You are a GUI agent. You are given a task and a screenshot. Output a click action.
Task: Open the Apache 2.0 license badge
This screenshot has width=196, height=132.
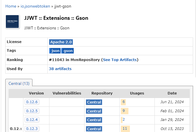coord(61,42)
